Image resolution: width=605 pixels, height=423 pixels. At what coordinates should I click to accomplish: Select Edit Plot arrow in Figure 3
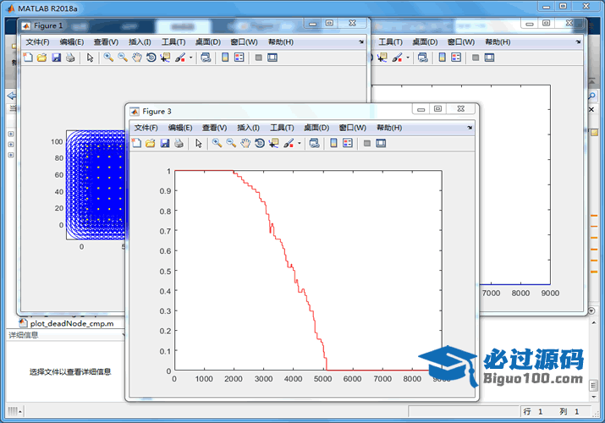click(199, 144)
